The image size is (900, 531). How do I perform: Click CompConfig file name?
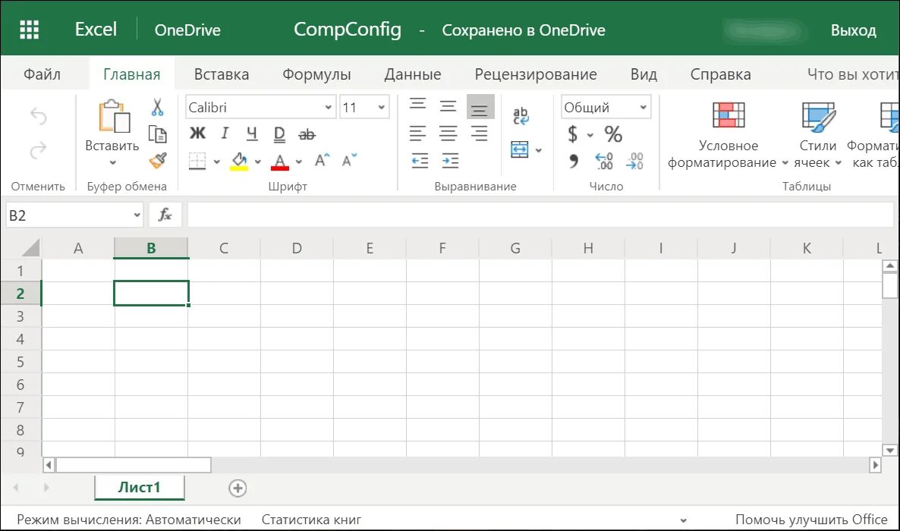(348, 30)
